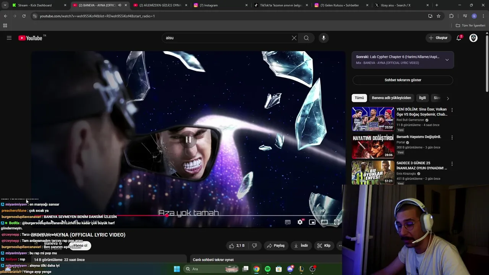The image size is (489, 275).
Task: Share the video with Paylaş
Action: point(276,246)
